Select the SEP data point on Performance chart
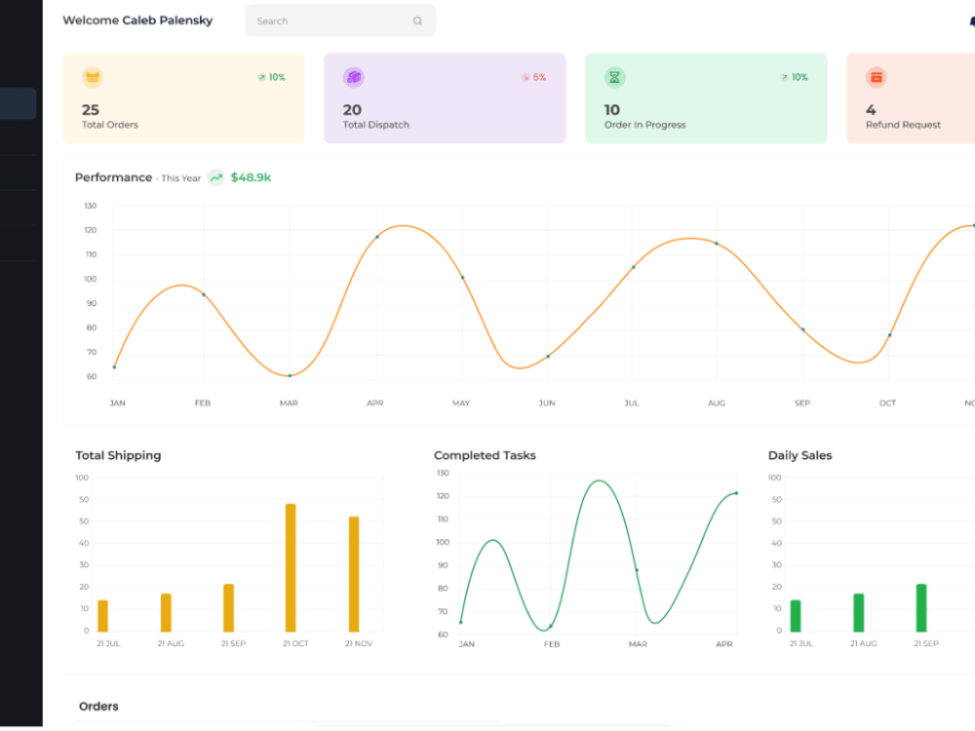Screen dimensions: 975x731 (x=802, y=329)
